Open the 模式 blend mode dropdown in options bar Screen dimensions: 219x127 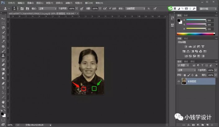point(47,9)
